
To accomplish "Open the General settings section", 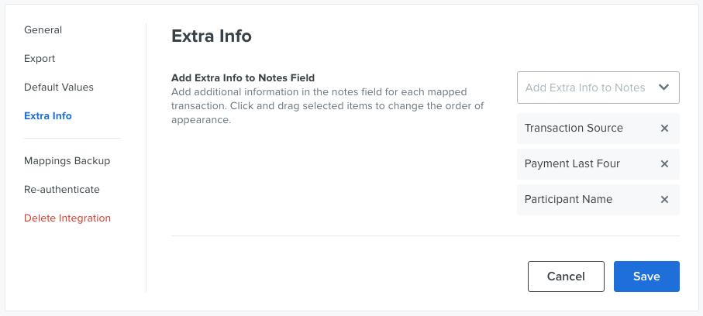I will (43, 30).
